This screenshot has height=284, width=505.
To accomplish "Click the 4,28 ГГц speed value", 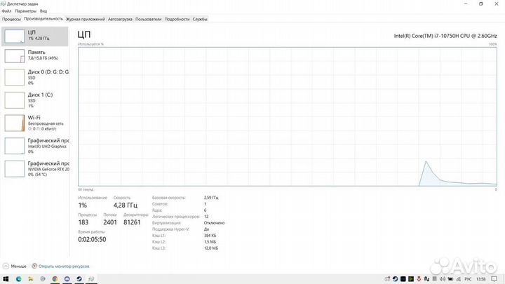I will pyautogui.click(x=126, y=205).
